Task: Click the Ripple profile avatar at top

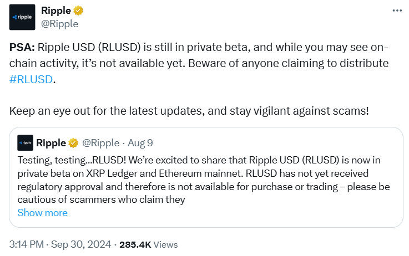Action: pyautogui.click(x=22, y=17)
